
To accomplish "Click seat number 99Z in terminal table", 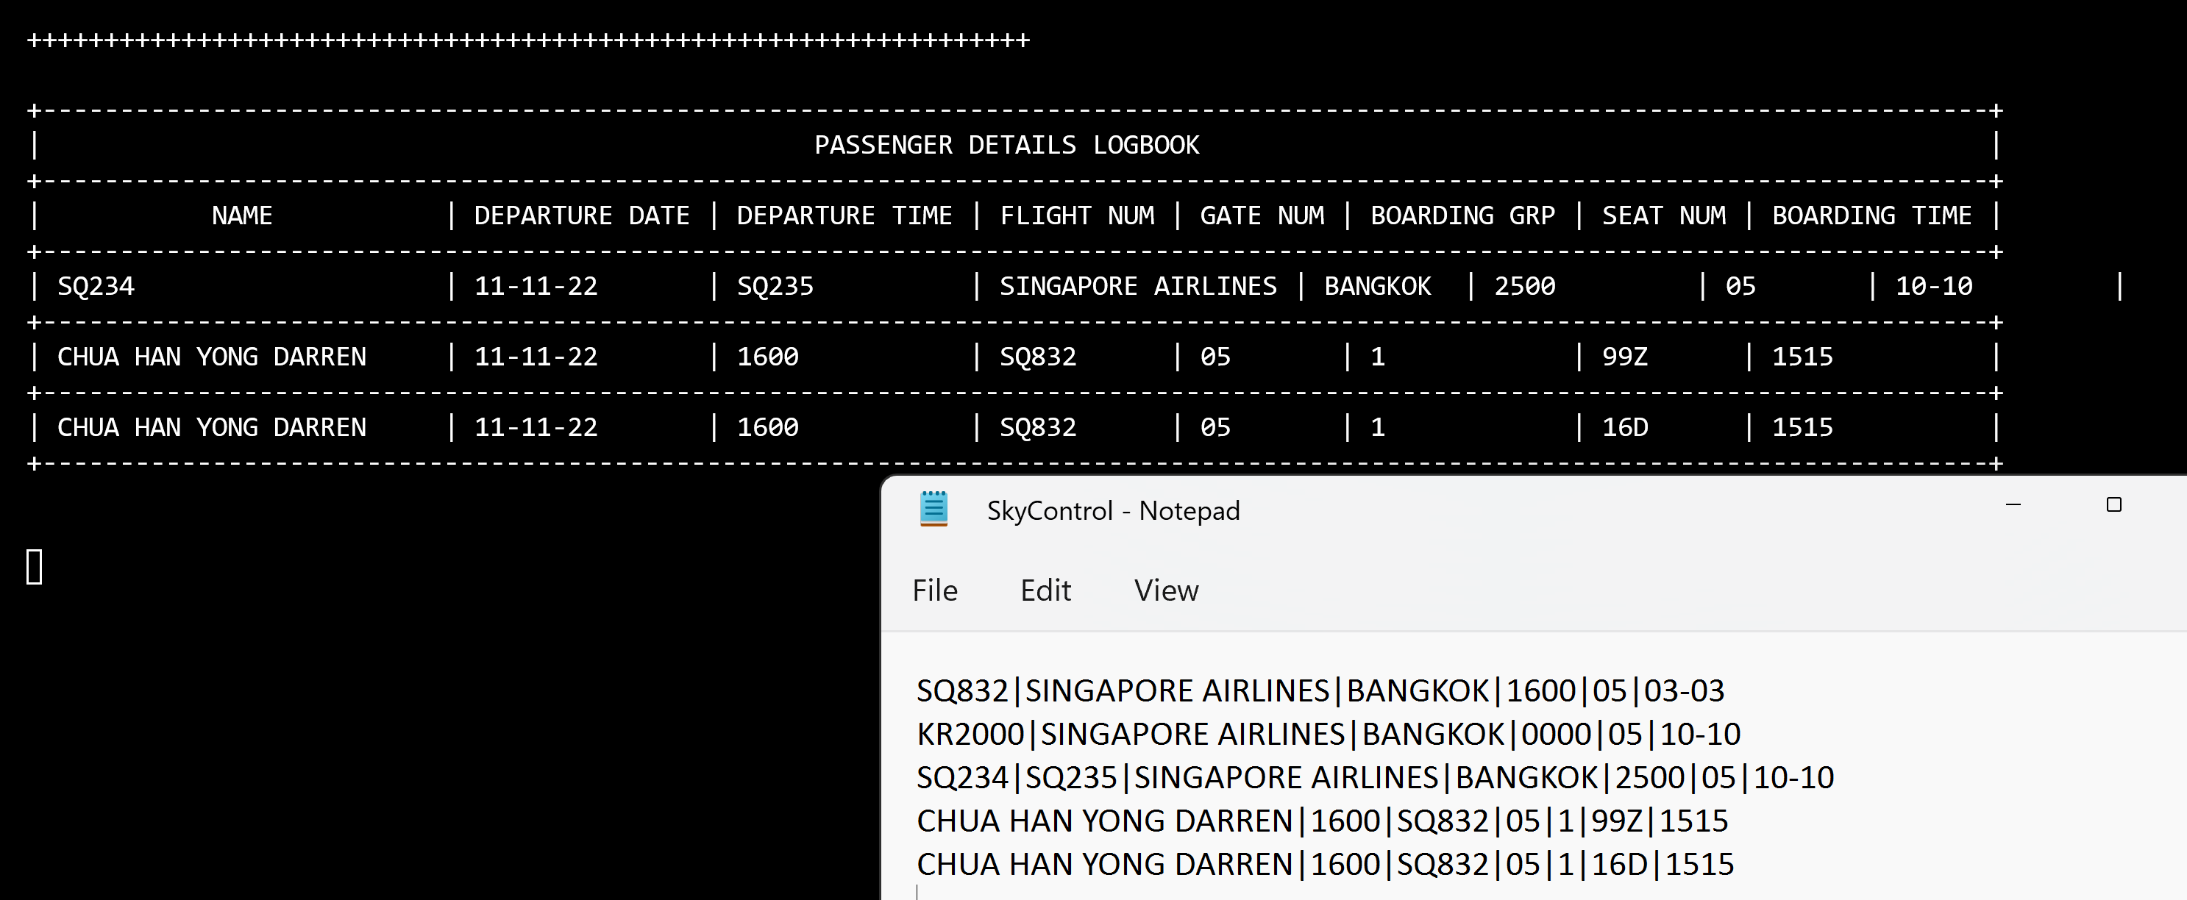I will [x=1624, y=357].
